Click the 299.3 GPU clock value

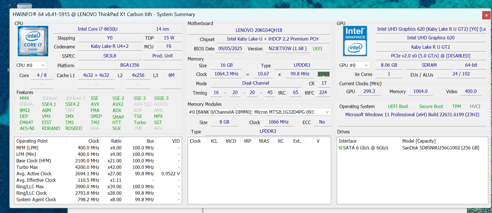369,91
